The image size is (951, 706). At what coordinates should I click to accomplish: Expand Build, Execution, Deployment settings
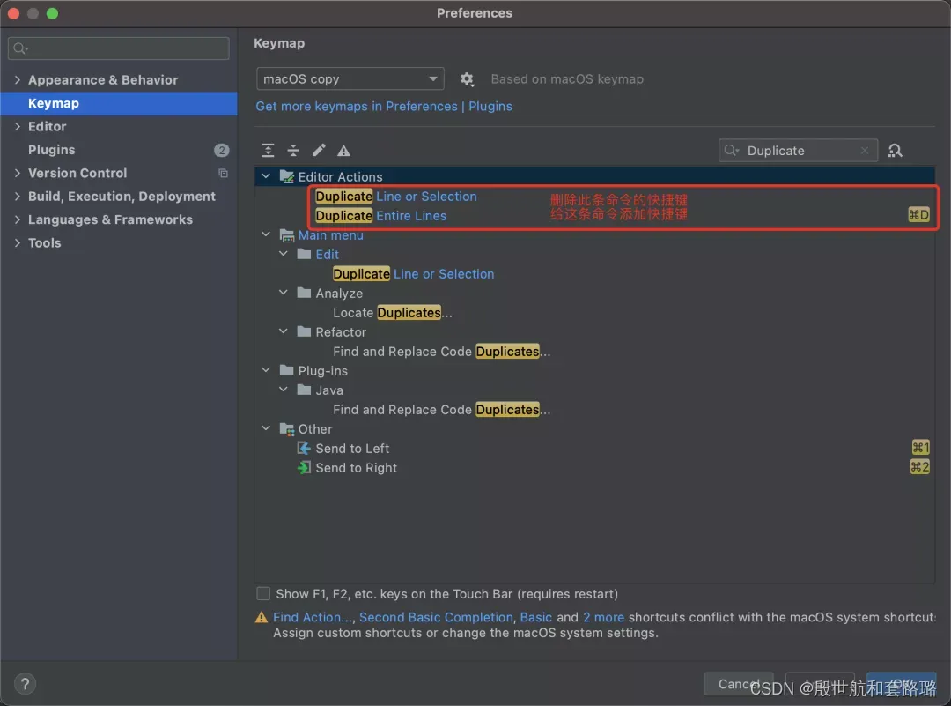point(17,196)
